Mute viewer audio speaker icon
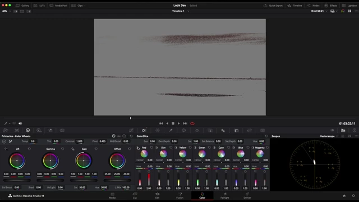Screen dimensions: 359x202 (x=20, y=123)
